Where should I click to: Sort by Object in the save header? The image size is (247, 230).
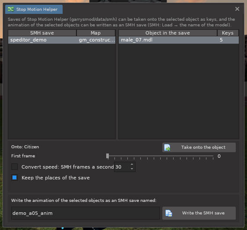coord(168,33)
